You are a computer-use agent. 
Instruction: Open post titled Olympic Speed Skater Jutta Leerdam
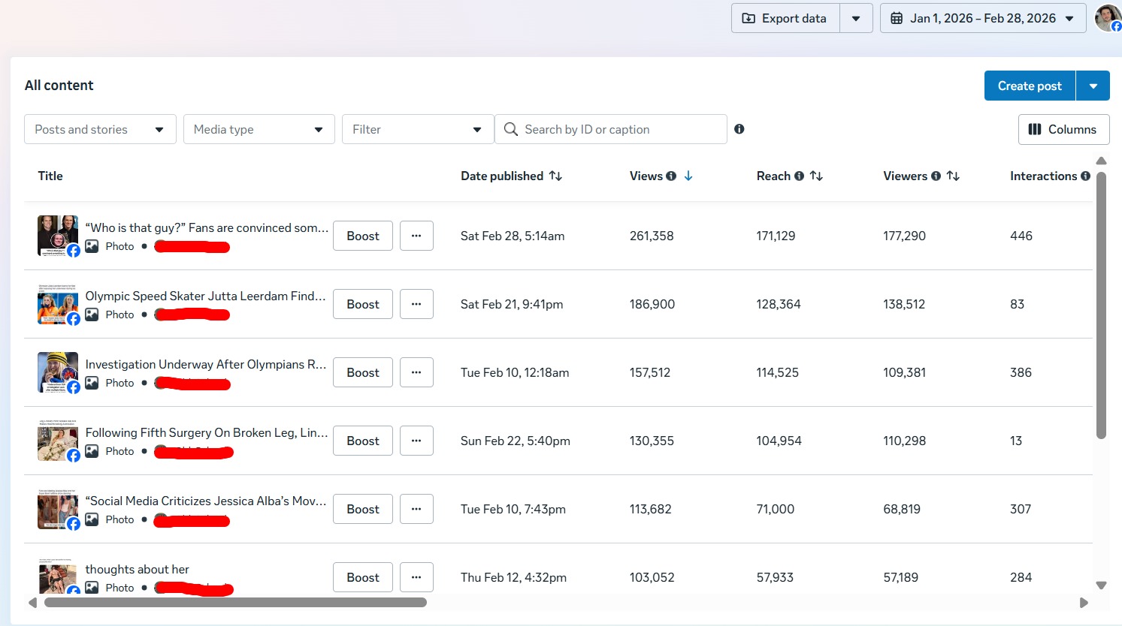206,296
